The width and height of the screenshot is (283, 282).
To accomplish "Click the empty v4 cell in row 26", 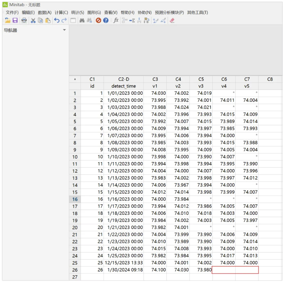I will [x=224, y=270].
